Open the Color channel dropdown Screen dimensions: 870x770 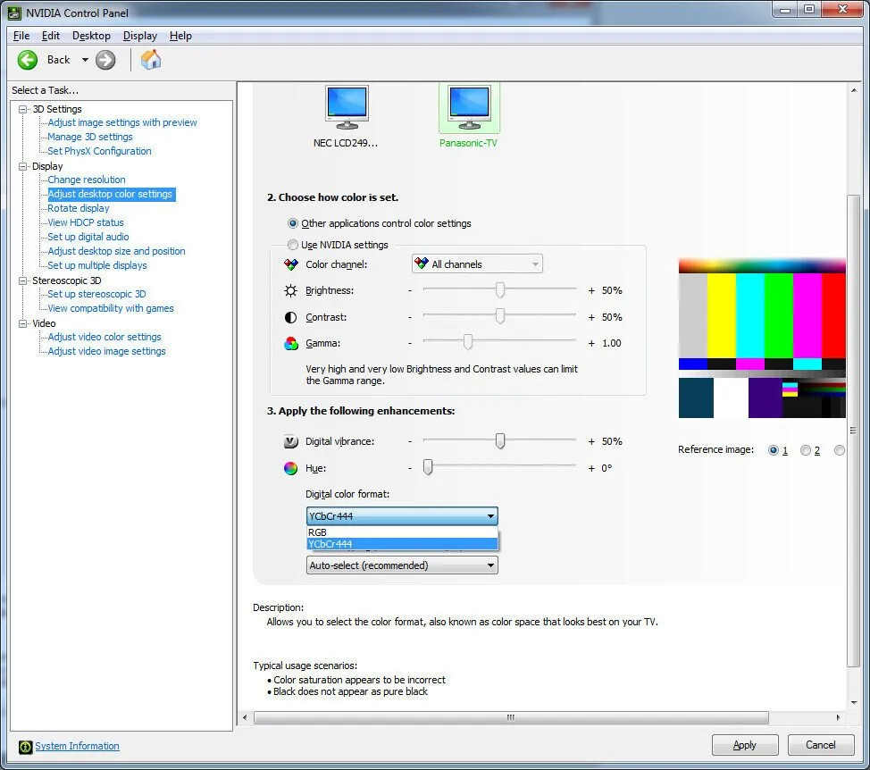tap(477, 264)
